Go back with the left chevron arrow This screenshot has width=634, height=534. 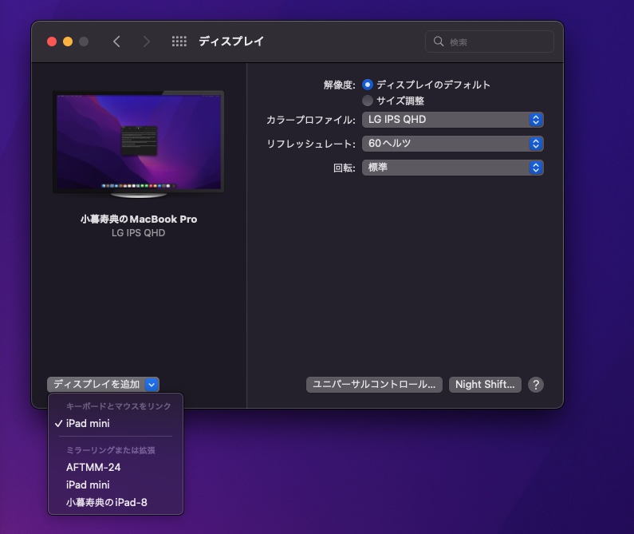[x=116, y=42]
